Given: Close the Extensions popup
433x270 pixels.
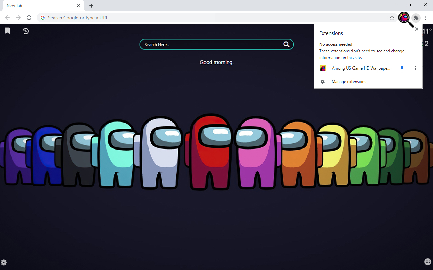Looking at the screenshot, I should (x=417, y=29).
